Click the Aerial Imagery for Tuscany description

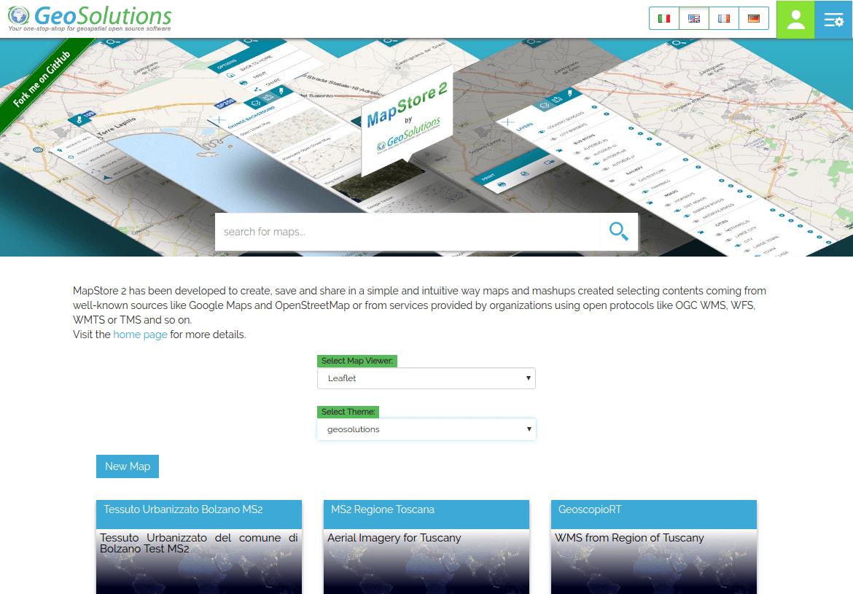pos(394,538)
